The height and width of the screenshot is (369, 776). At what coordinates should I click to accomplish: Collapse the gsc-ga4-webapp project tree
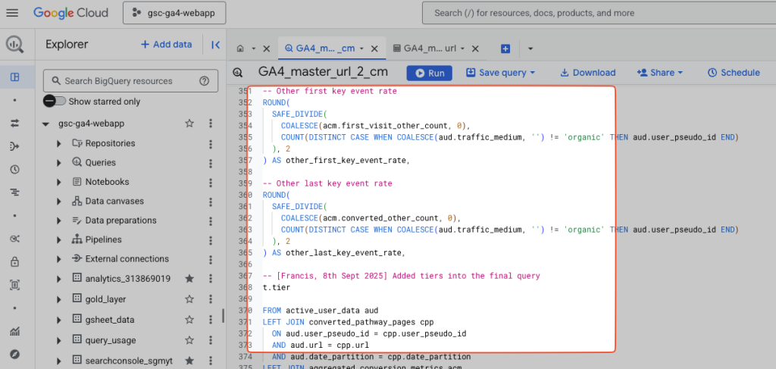pyautogui.click(x=46, y=124)
